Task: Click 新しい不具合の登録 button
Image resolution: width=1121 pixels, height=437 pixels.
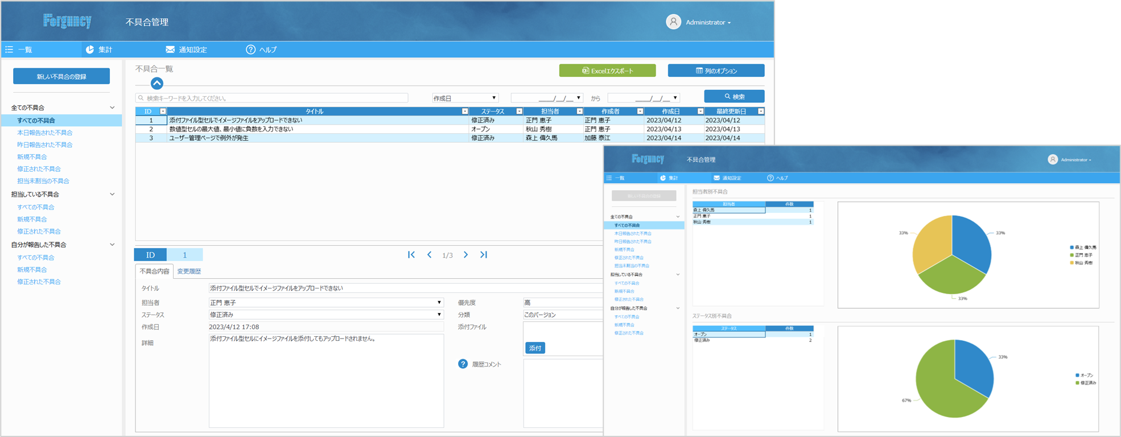Action: point(61,76)
